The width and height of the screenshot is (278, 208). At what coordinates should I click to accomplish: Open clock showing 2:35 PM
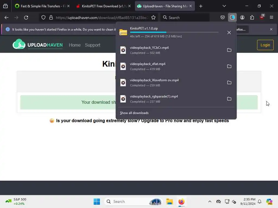(x=248, y=201)
